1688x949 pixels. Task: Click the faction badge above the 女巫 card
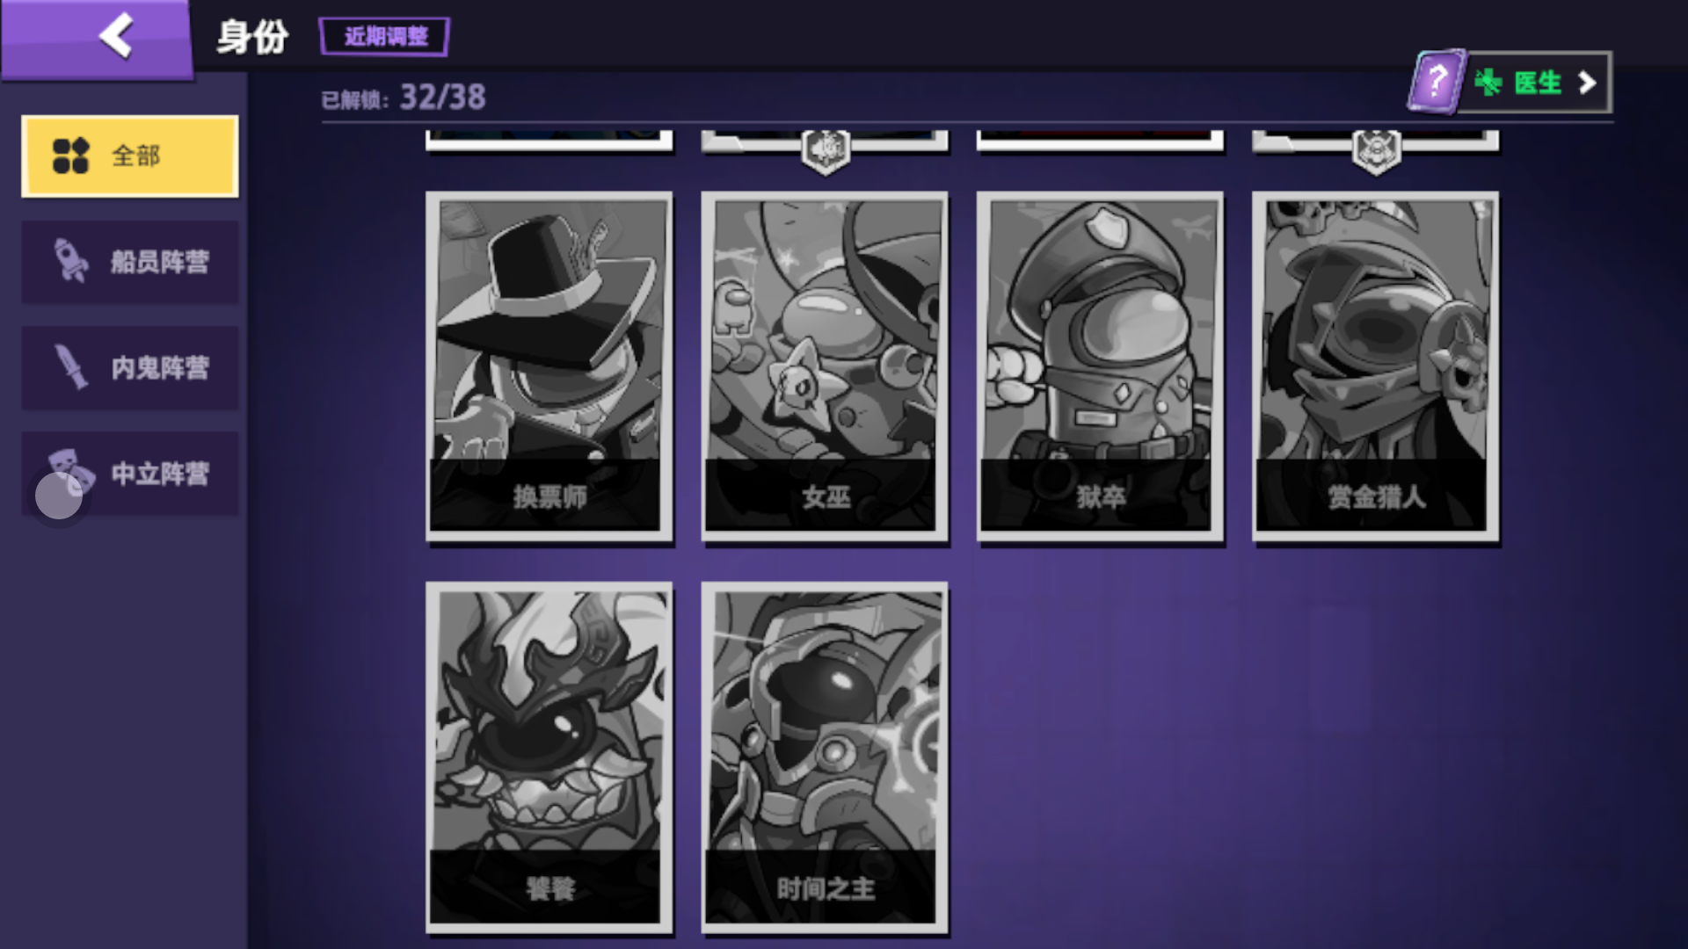pos(825,150)
